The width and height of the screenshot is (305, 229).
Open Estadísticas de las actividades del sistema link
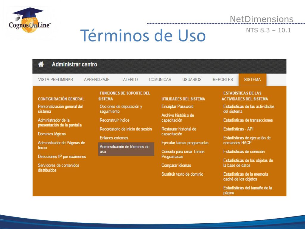(x=249, y=109)
